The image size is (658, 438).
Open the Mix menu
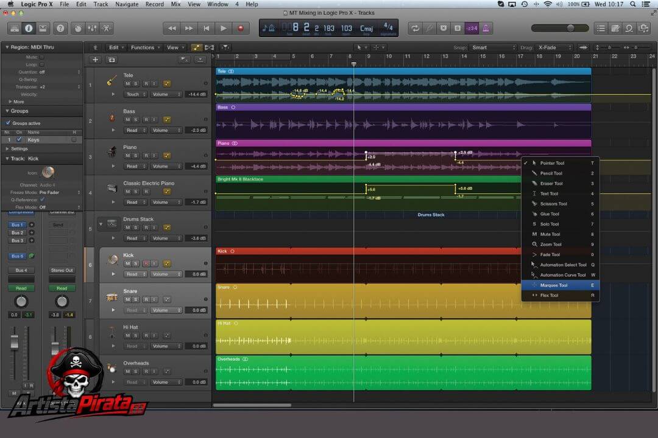pyautogui.click(x=176, y=4)
